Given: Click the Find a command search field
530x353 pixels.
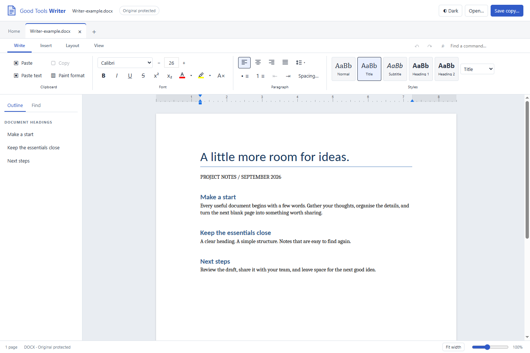Looking at the screenshot, I should pyautogui.click(x=481, y=46).
